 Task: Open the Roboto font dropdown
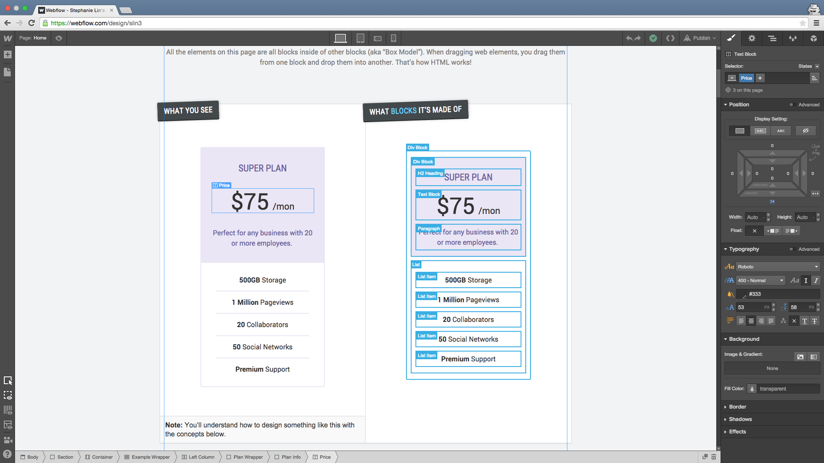tap(778, 267)
